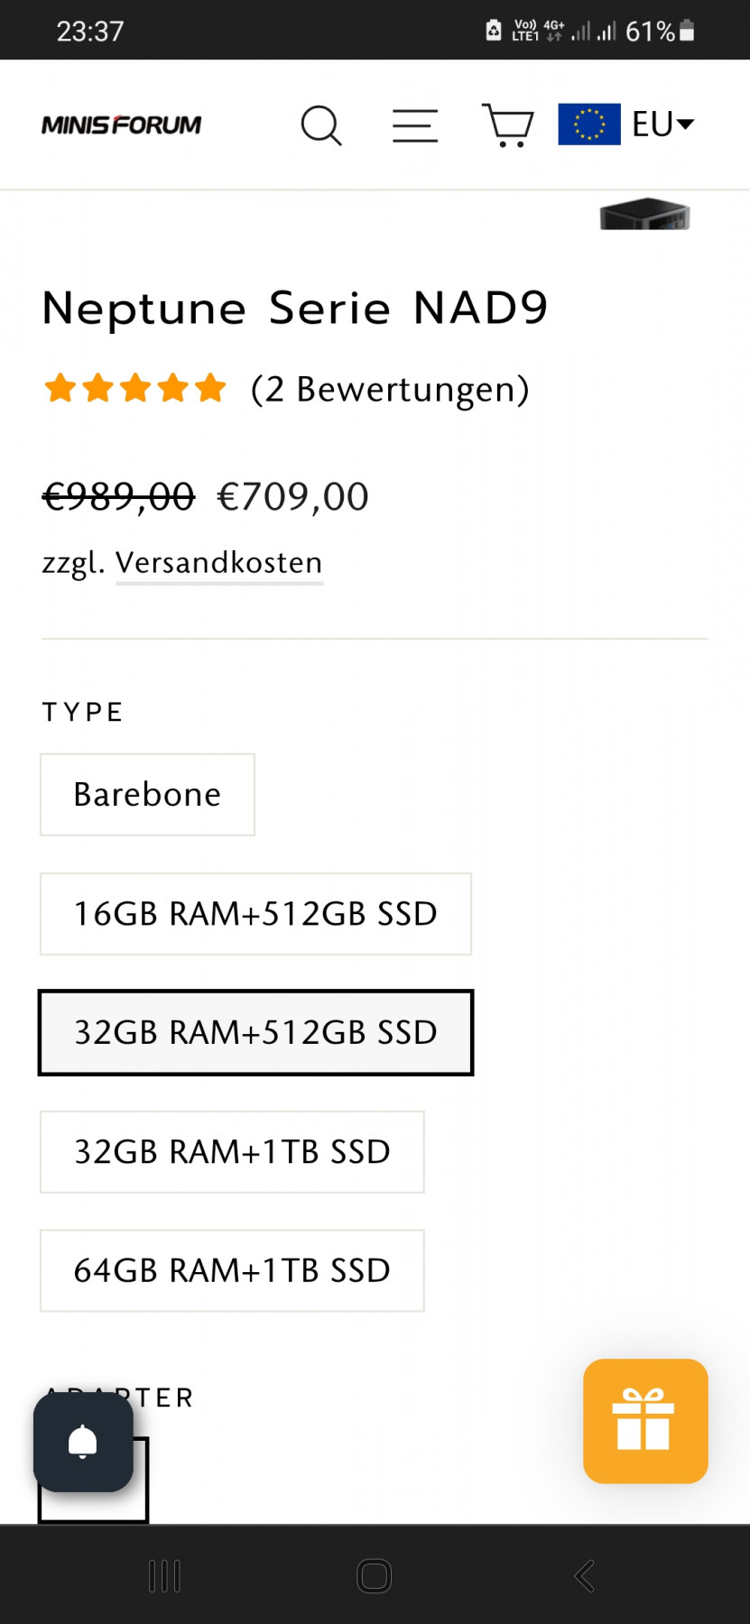
Task: Choose 16GB RAM+512GB SSD configuration
Action: click(x=255, y=914)
